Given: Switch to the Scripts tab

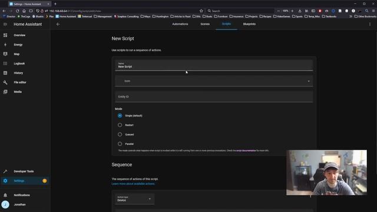Looking at the screenshot, I should pos(226,24).
